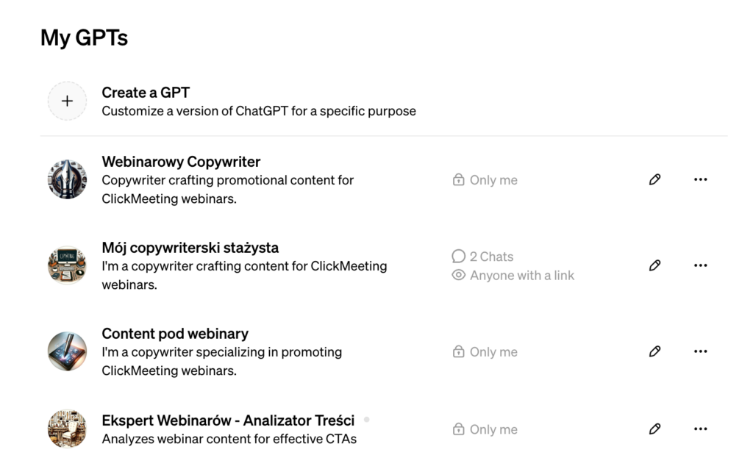This screenshot has width=753, height=469.
Task: Open the Webinarowy Copywriter GPT title
Action: (181, 162)
